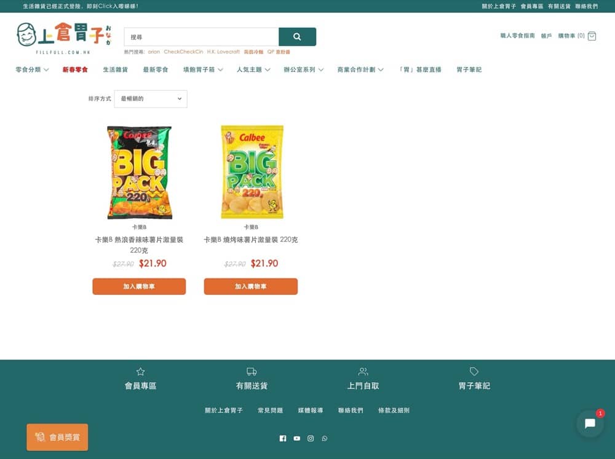Open 聯絡我們 in top bar

pos(586,6)
